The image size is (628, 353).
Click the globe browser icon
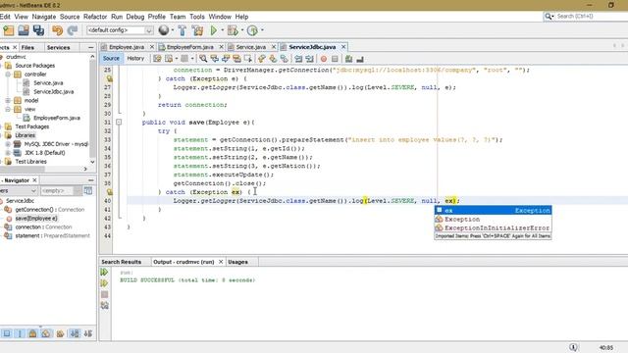point(164,30)
